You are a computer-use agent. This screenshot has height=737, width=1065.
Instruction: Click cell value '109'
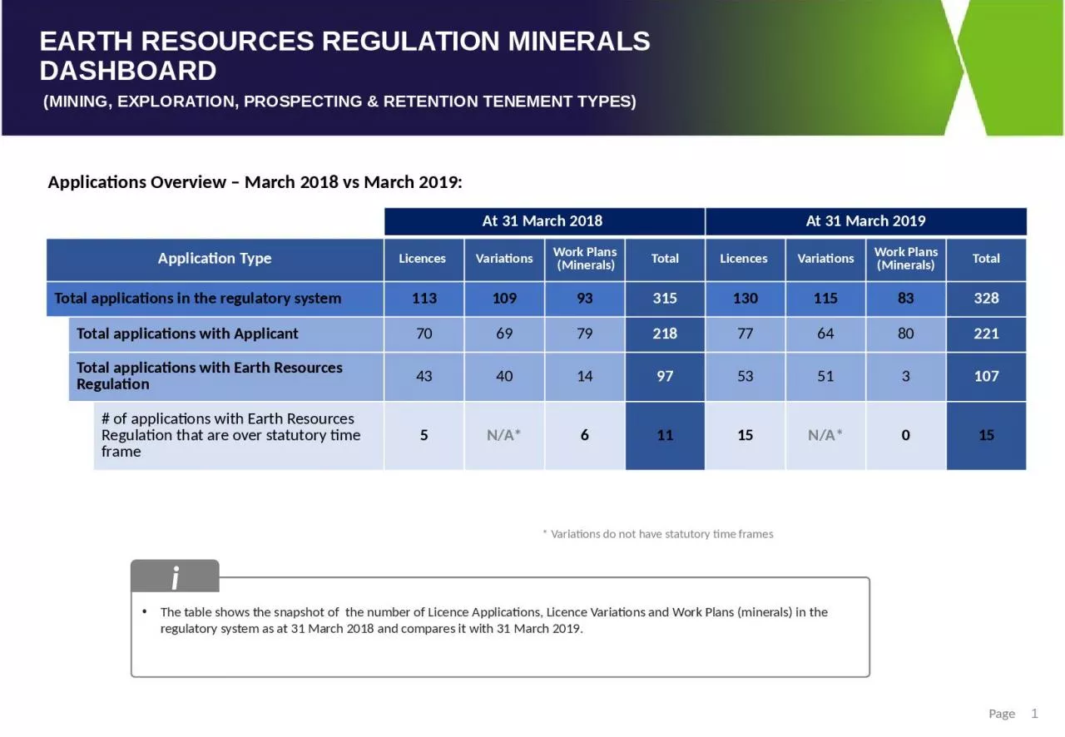click(504, 299)
